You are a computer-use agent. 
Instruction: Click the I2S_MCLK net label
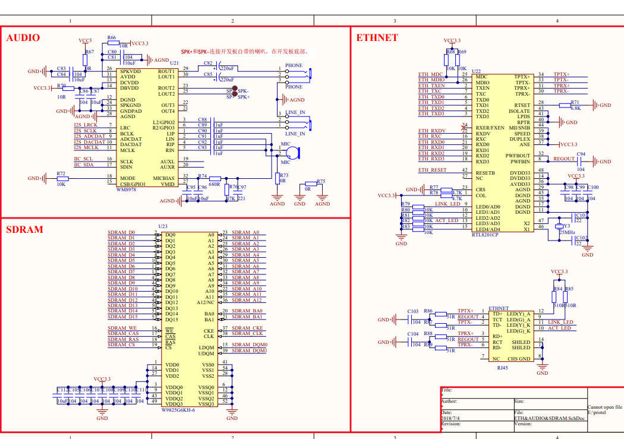click(86, 147)
